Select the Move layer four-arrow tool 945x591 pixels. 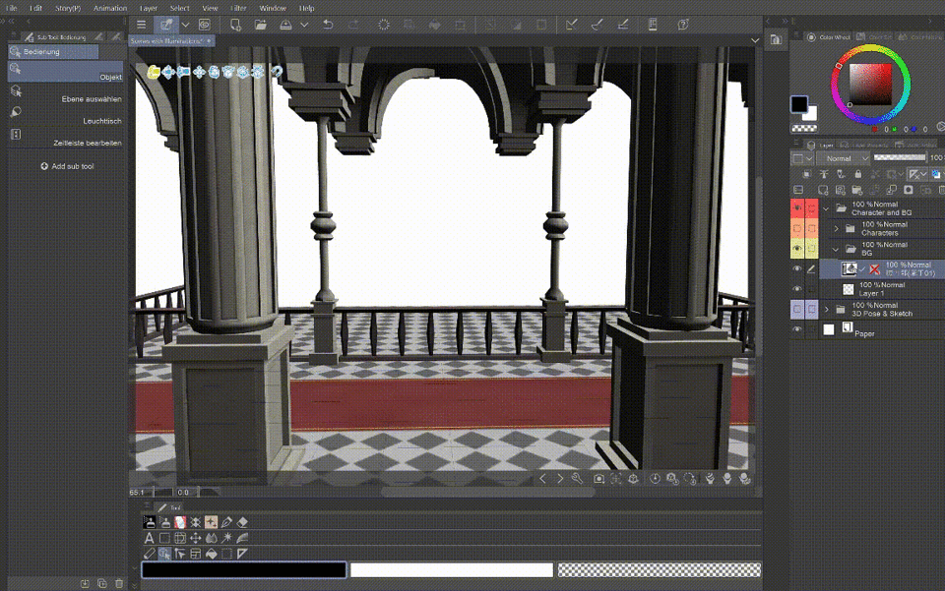point(195,538)
